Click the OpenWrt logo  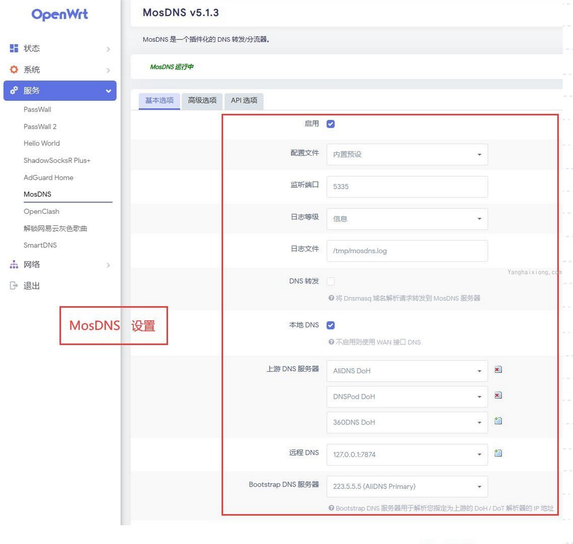coord(60,14)
